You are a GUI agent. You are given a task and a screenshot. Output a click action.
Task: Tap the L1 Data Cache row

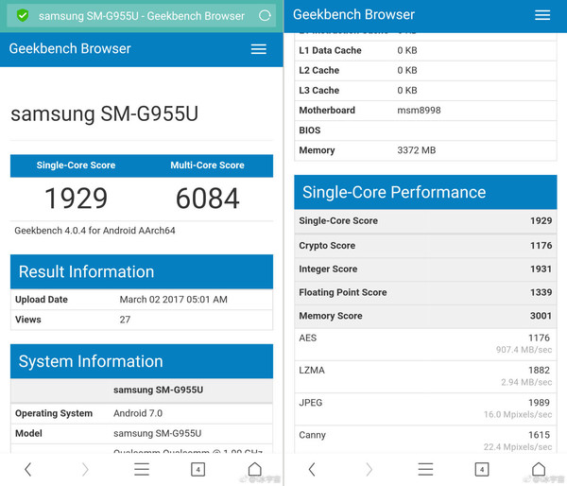coord(425,50)
